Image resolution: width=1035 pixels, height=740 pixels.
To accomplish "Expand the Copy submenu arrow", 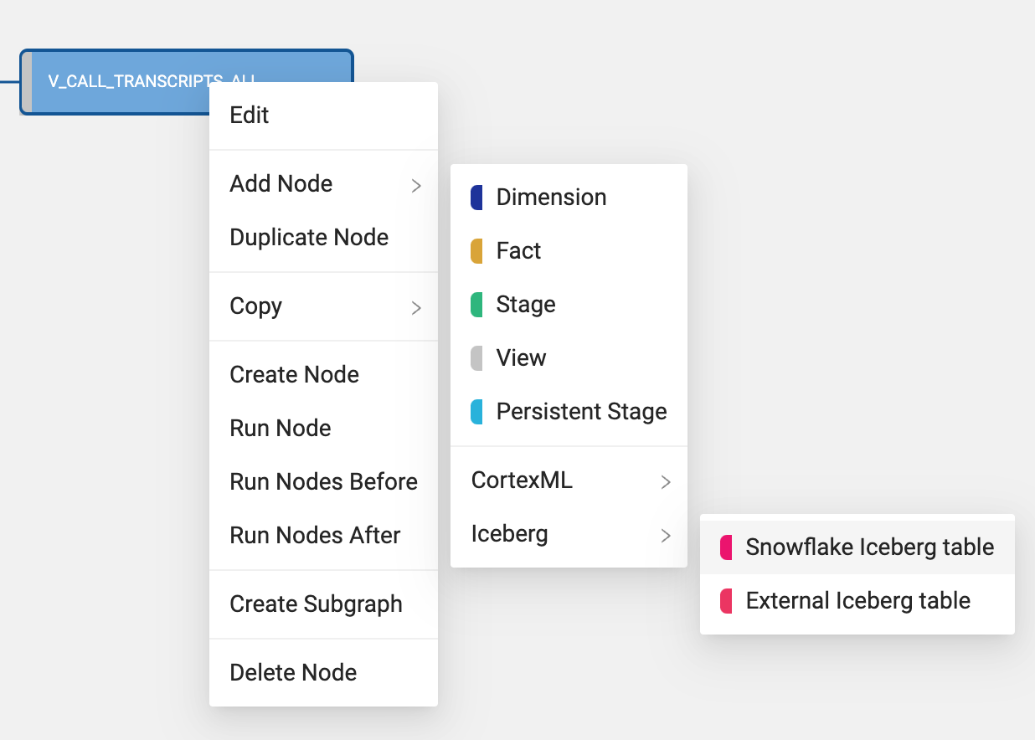I will click(x=416, y=307).
